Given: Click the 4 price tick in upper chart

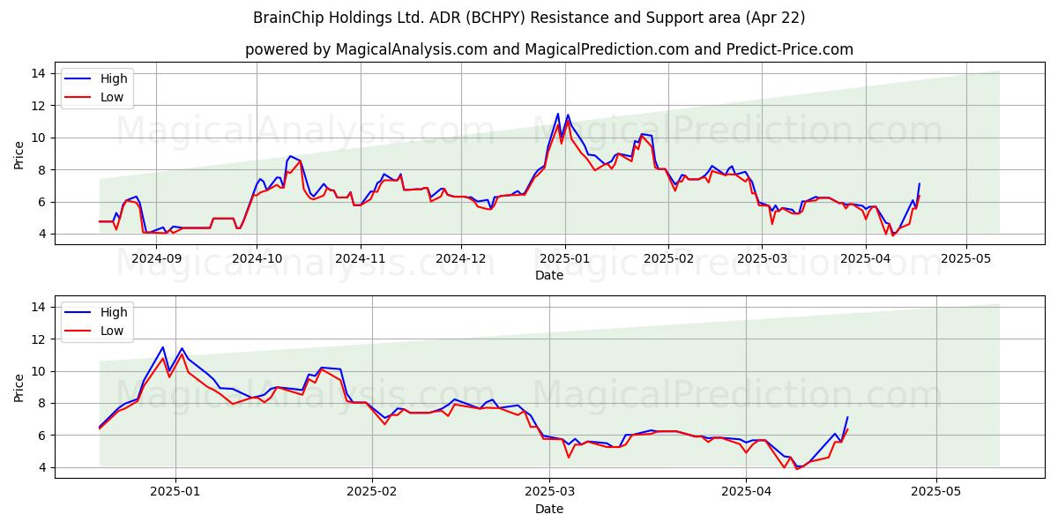Looking at the screenshot, I should [44, 234].
